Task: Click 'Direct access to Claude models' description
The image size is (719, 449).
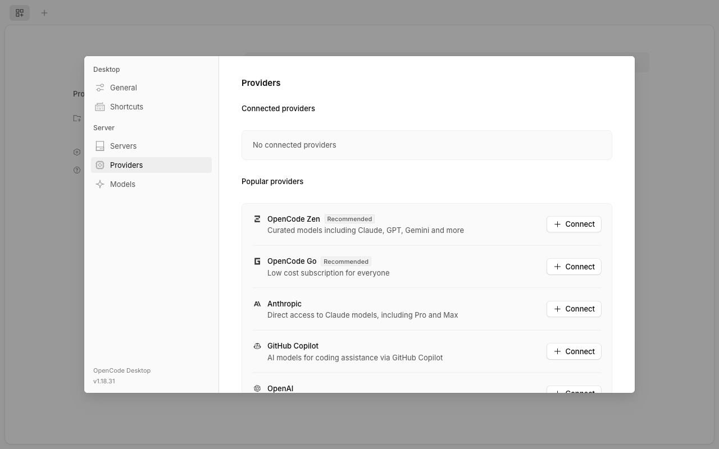Action: (363, 315)
